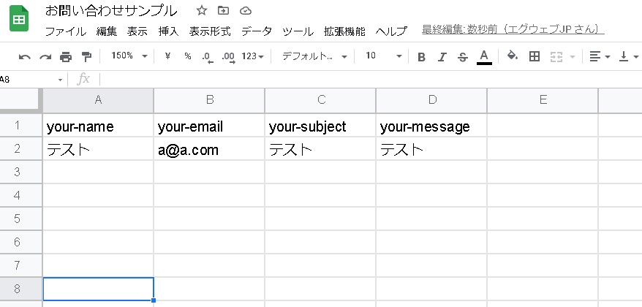This screenshot has height=307, width=642.
Task: Toggle italic formatting
Action: click(x=442, y=56)
